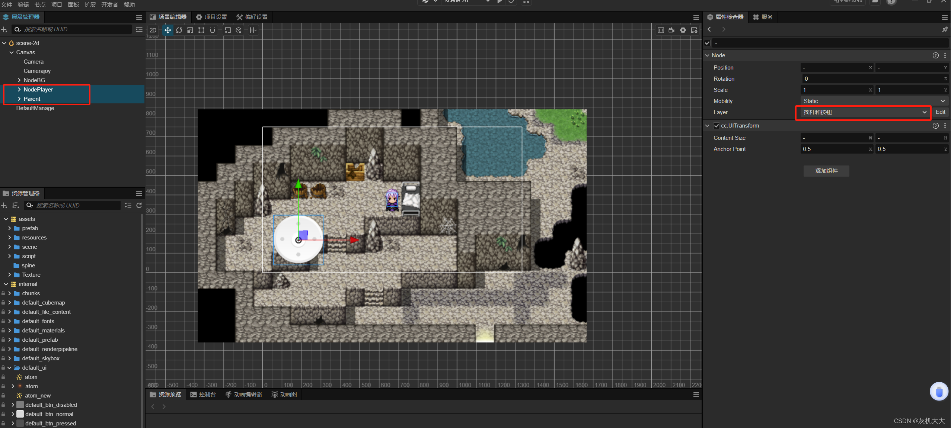Viewport: 951px width, 428px height.
Task: Collapse all folders icon in assets panel
Action: point(128,205)
